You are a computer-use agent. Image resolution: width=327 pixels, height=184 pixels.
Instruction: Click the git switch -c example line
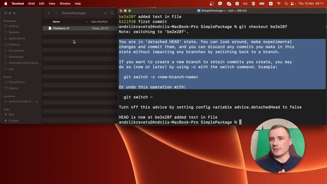pyautogui.click(x=161, y=77)
